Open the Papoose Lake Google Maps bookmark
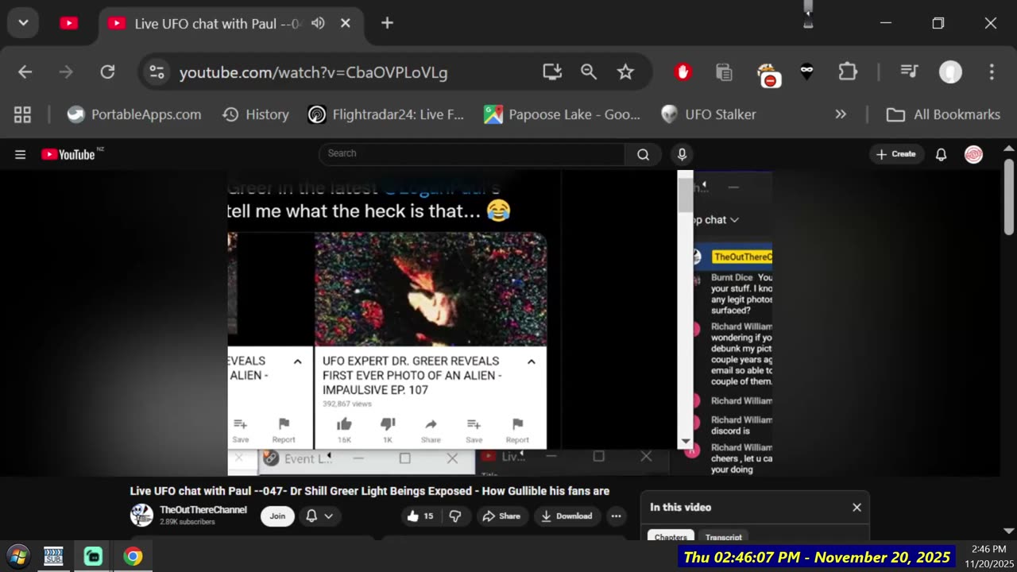Image resolution: width=1017 pixels, height=572 pixels. 562,114
